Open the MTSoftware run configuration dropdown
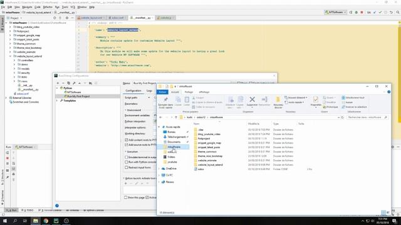Image resolution: width=401 pixels, height=225 pixels. 336,12
